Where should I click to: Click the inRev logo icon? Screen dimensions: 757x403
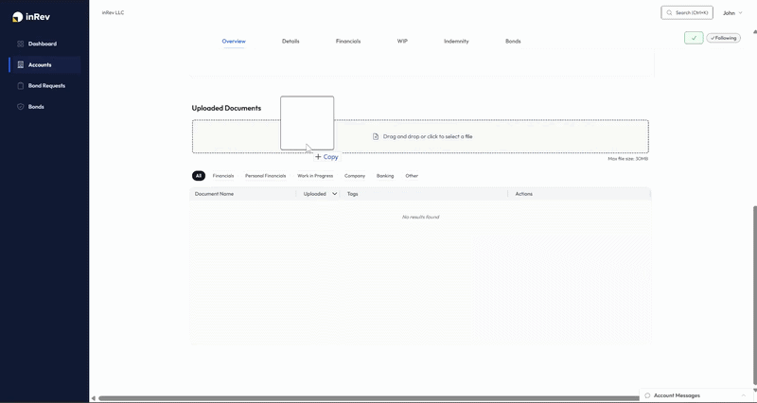17,17
